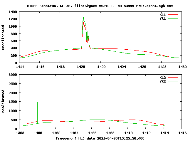Click the 1398 x-axis tick label
Viewport: 188px width, 141px height.
click(20, 133)
